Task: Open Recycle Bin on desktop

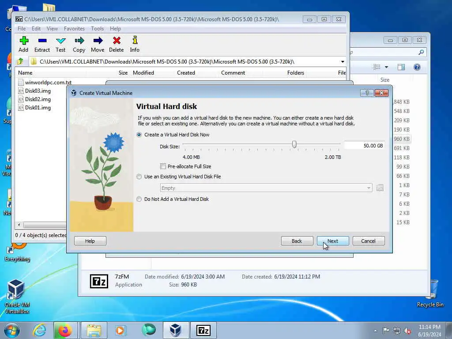Action: 430,294
